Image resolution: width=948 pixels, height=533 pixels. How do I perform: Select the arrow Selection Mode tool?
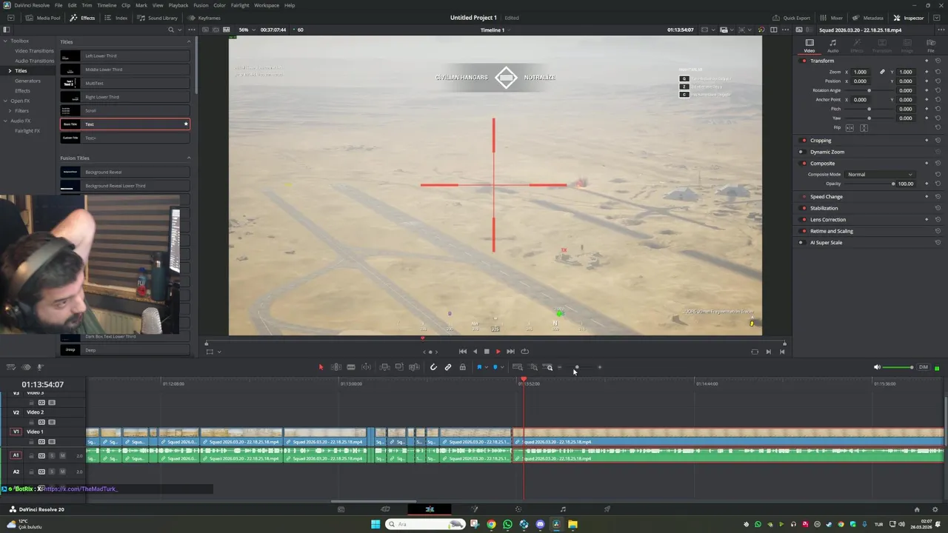321,367
